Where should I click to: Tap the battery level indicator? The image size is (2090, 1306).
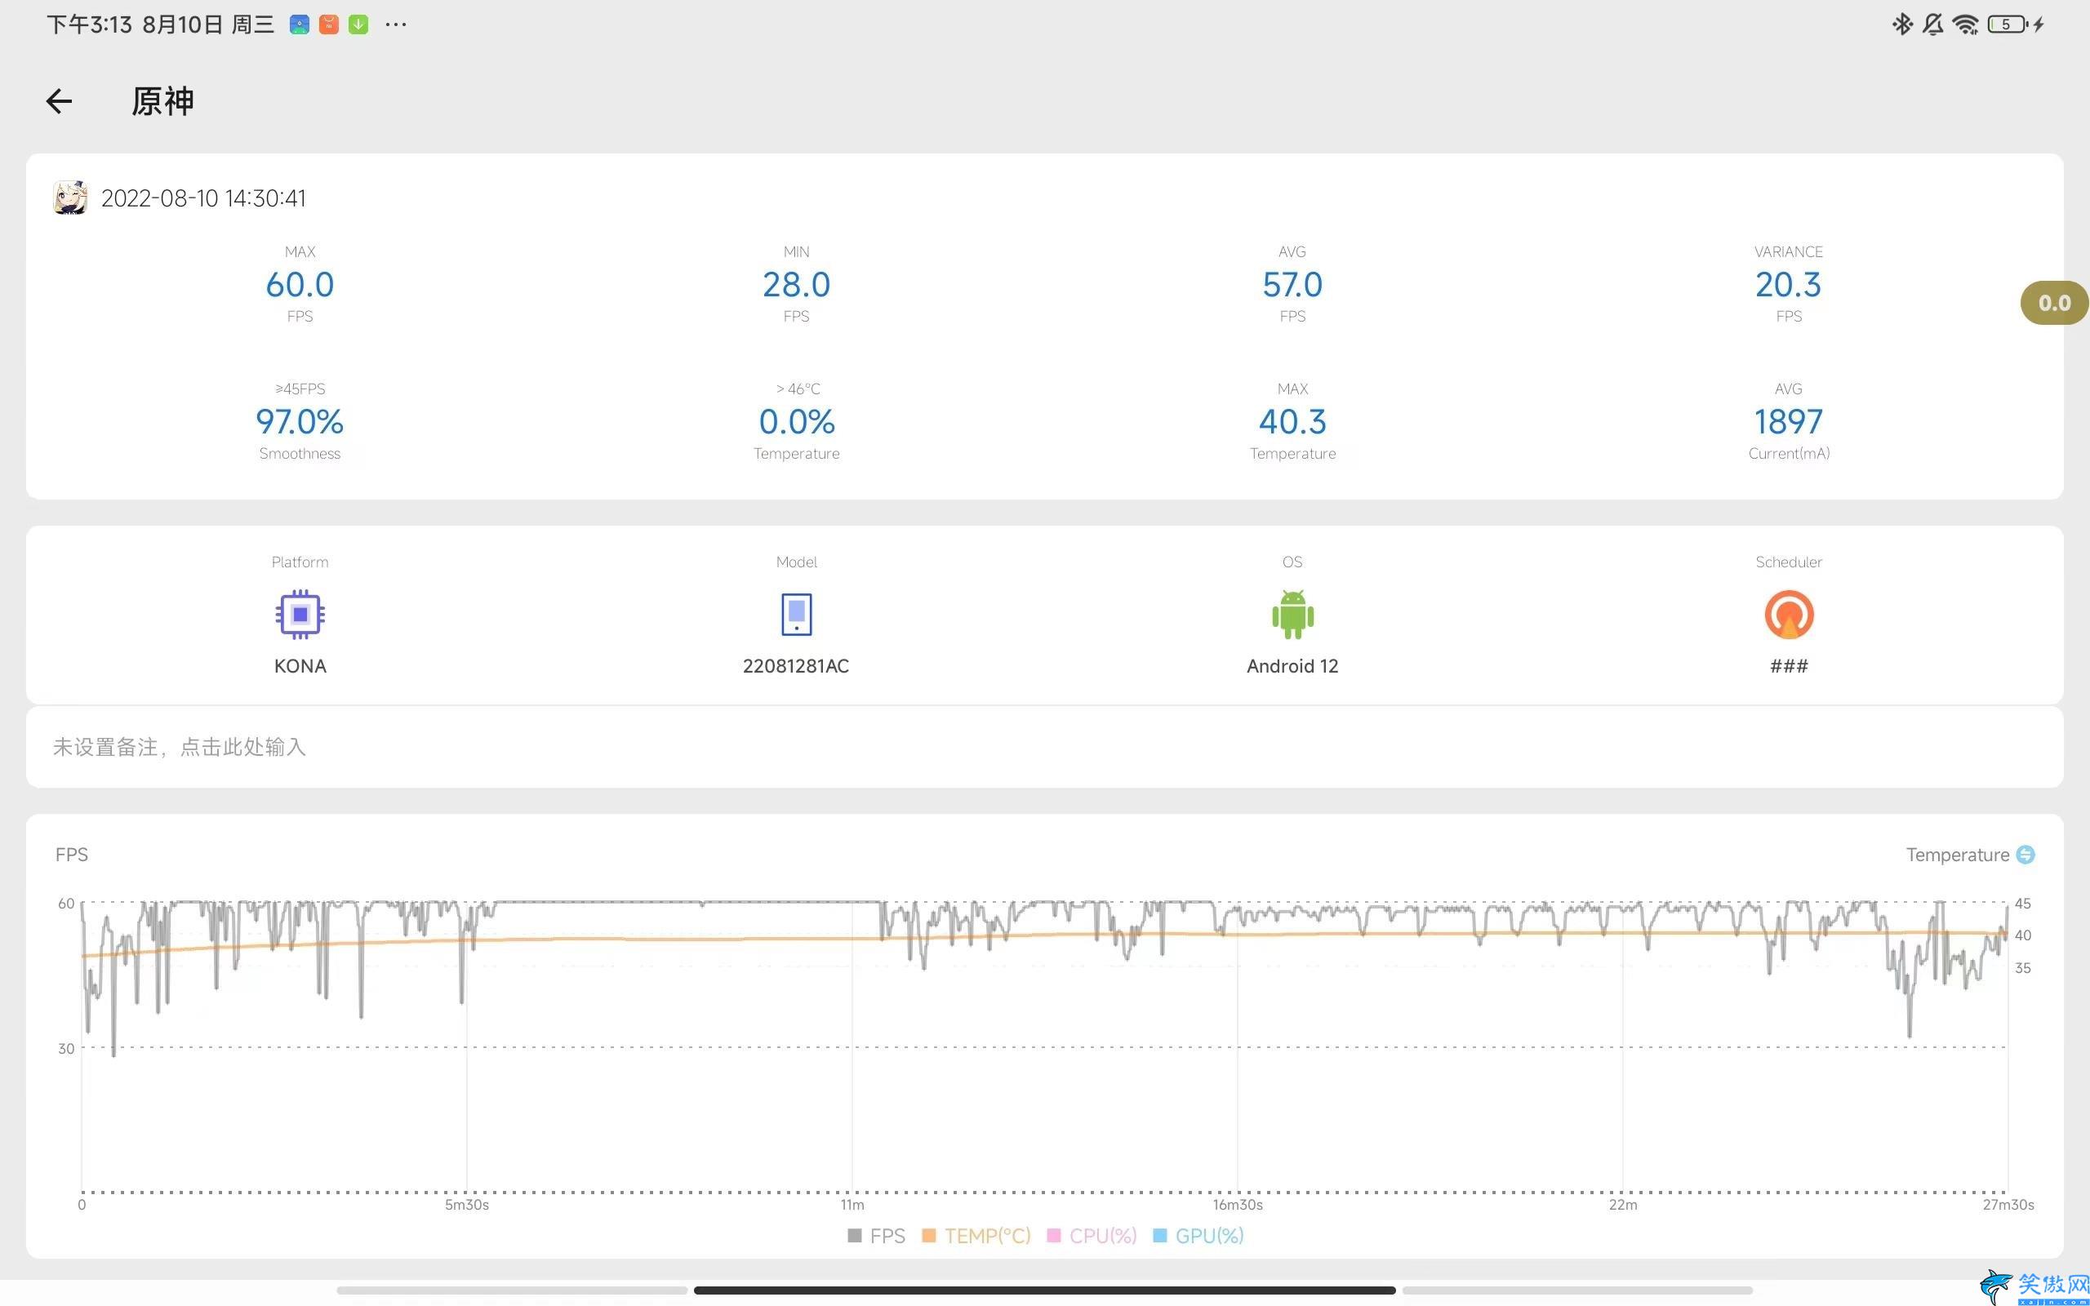2007,24
